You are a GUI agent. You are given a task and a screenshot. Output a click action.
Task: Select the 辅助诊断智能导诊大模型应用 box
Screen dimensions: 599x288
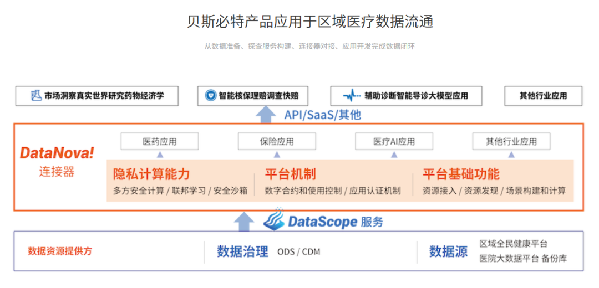click(406, 96)
